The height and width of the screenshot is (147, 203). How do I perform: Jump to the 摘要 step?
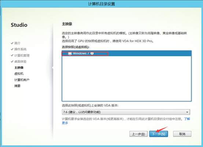[x=17, y=86]
